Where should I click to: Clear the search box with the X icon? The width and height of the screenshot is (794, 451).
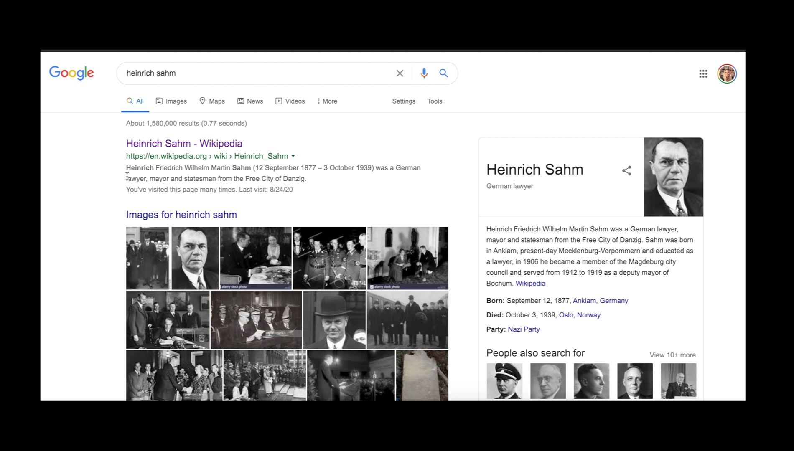tap(400, 73)
